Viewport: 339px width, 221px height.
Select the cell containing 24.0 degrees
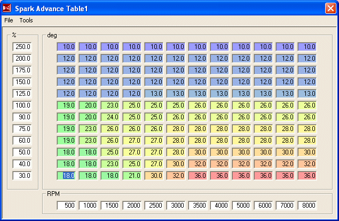[x=111, y=117]
